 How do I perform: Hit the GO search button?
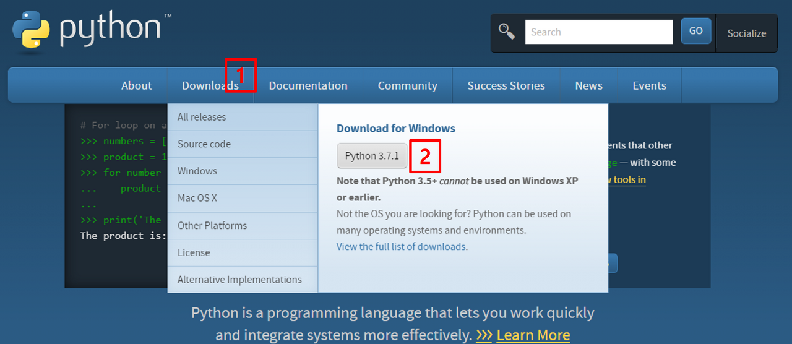coord(696,31)
